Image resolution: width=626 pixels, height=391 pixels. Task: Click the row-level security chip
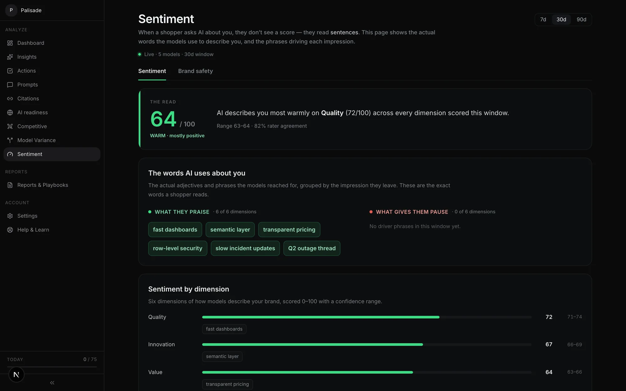click(x=177, y=248)
